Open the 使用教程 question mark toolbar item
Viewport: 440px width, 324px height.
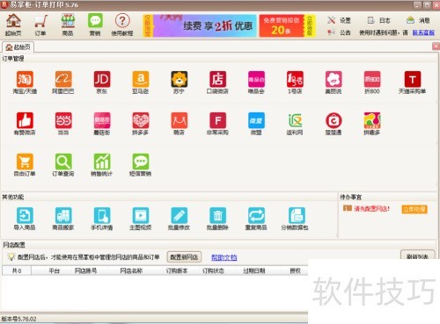[x=122, y=25]
